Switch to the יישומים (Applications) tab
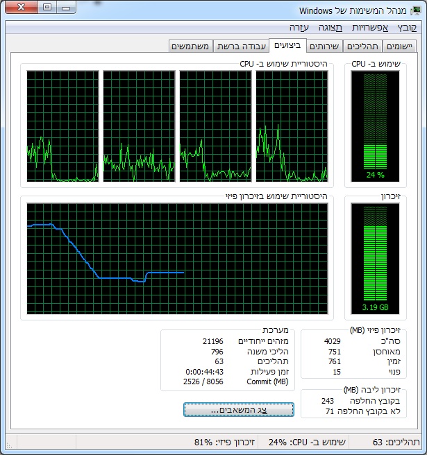 click(399, 46)
